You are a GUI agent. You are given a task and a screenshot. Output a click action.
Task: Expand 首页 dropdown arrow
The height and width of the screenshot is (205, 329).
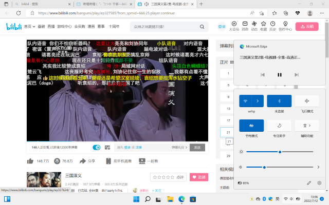34,27
